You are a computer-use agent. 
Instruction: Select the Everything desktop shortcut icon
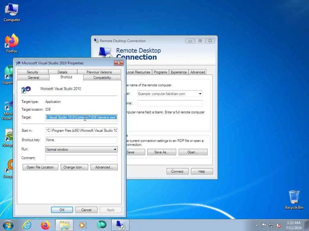[8, 168]
